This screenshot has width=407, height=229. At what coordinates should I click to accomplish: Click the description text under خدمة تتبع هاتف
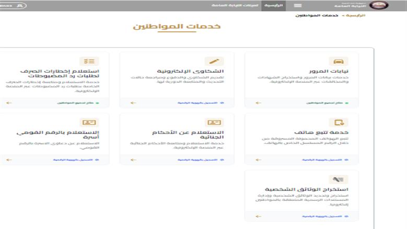tap(305, 141)
